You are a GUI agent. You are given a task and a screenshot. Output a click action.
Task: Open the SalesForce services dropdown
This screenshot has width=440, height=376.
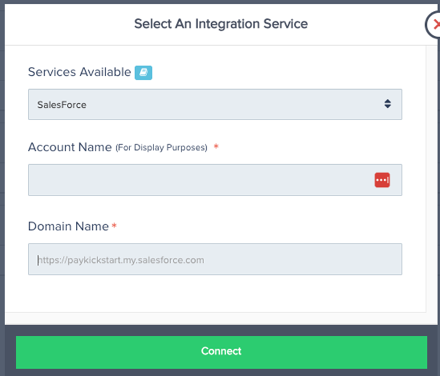tap(215, 105)
